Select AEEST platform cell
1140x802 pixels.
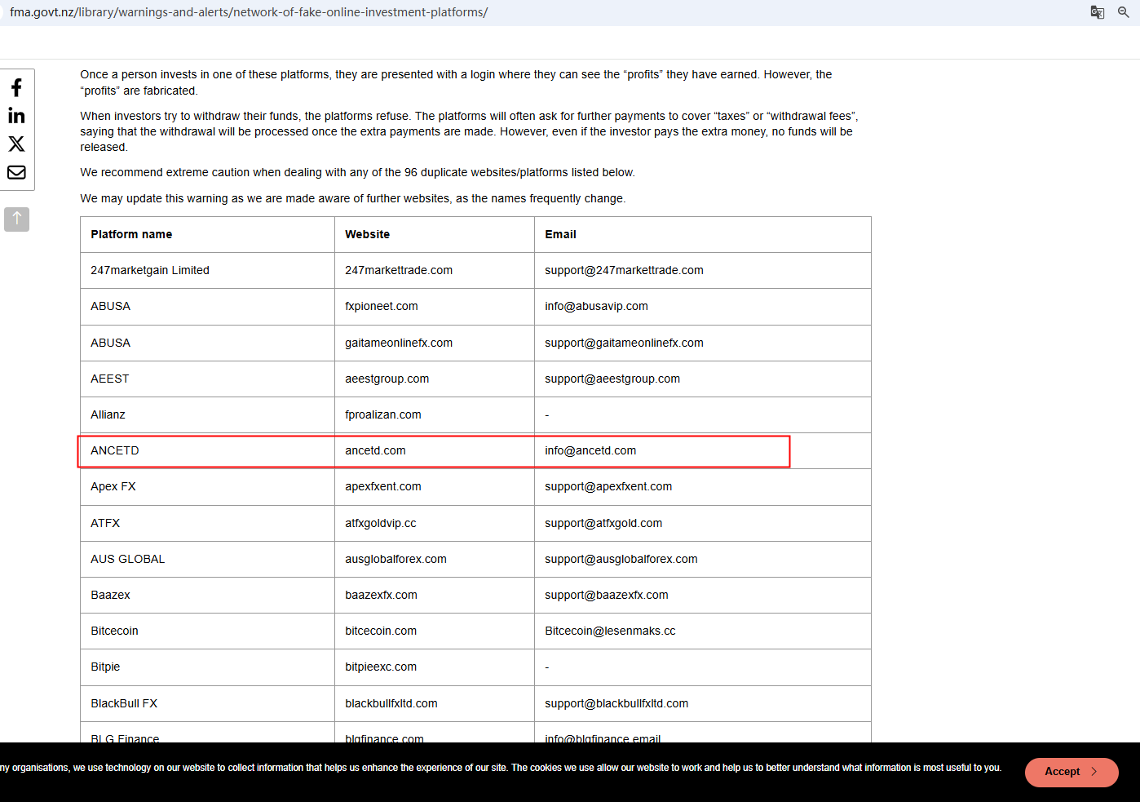(x=207, y=379)
